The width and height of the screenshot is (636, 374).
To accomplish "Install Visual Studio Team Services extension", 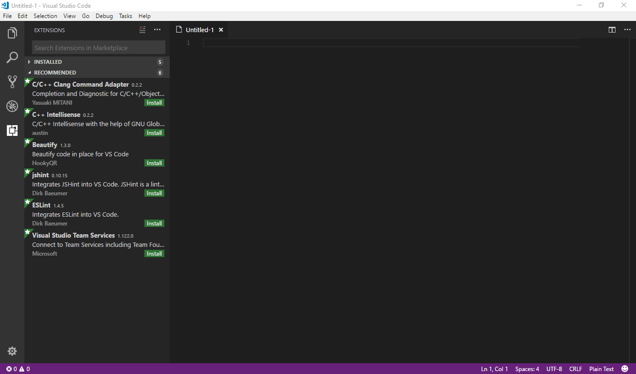I will [154, 254].
